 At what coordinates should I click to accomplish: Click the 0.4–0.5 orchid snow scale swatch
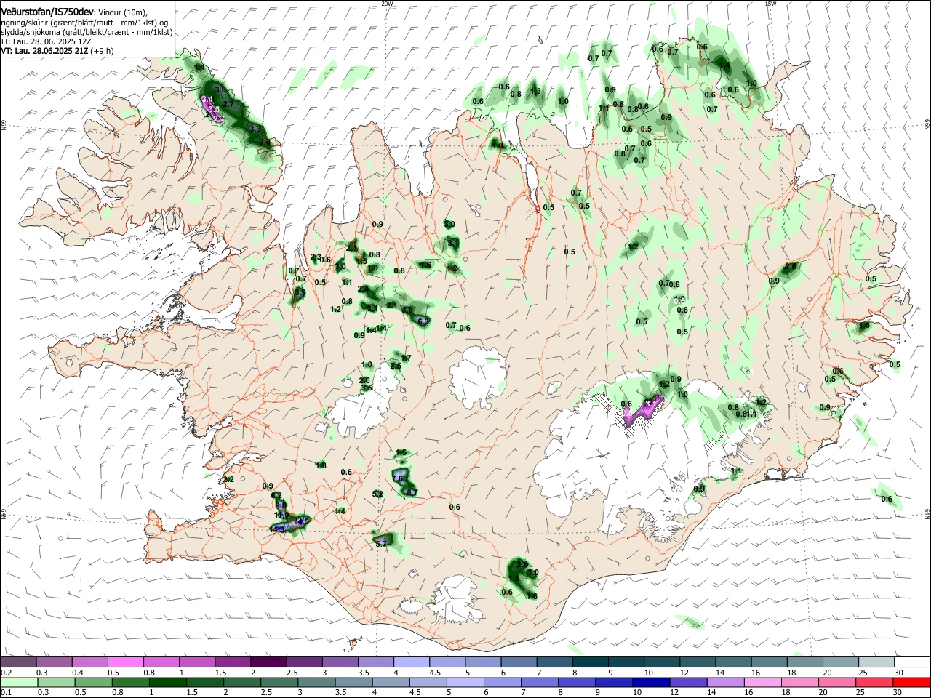(89, 662)
